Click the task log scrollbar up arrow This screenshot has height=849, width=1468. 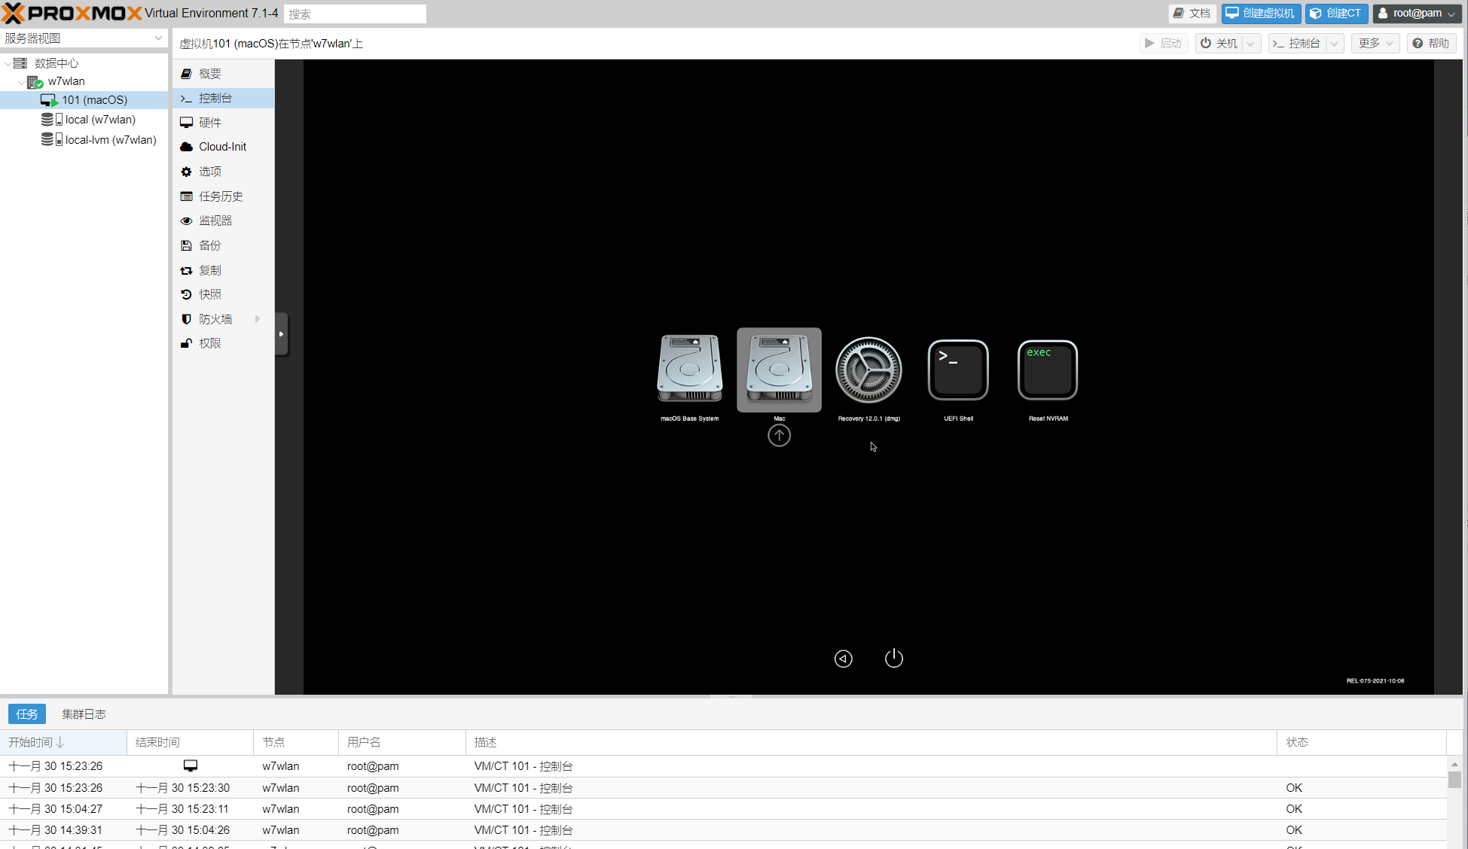click(x=1454, y=763)
